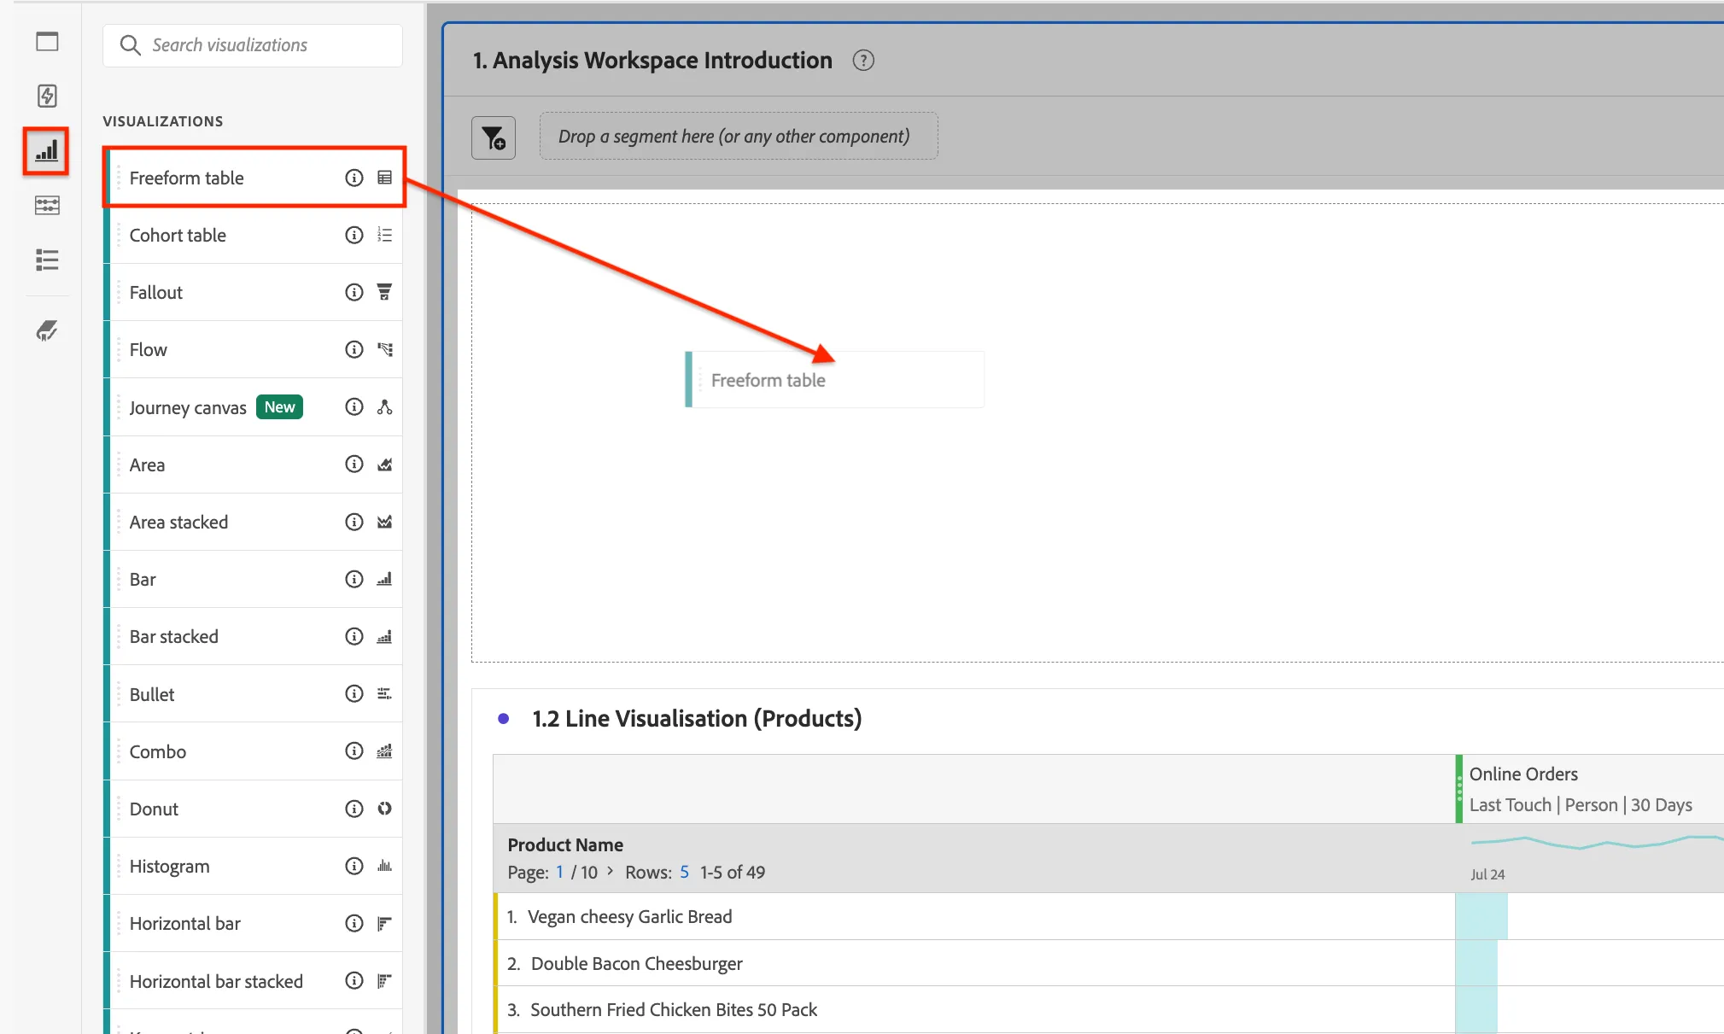
Task: Select row Vegan cheesy Garlic Bread
Action: tap(973, 916)
